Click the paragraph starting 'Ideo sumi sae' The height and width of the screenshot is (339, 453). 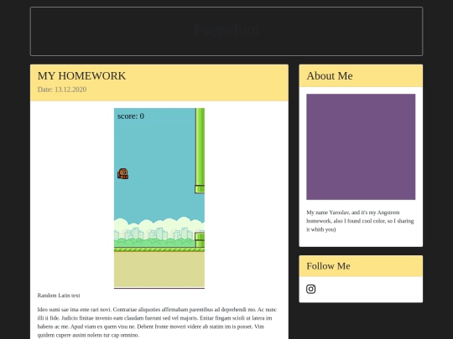click(157, 322)
